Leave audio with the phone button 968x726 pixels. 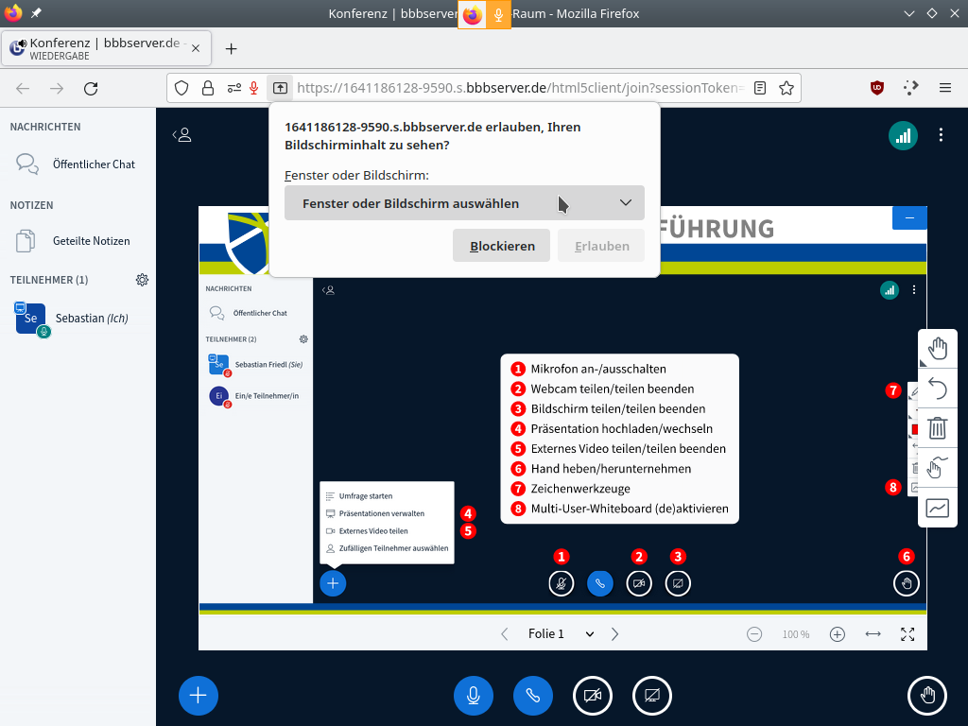coord(533,696)
